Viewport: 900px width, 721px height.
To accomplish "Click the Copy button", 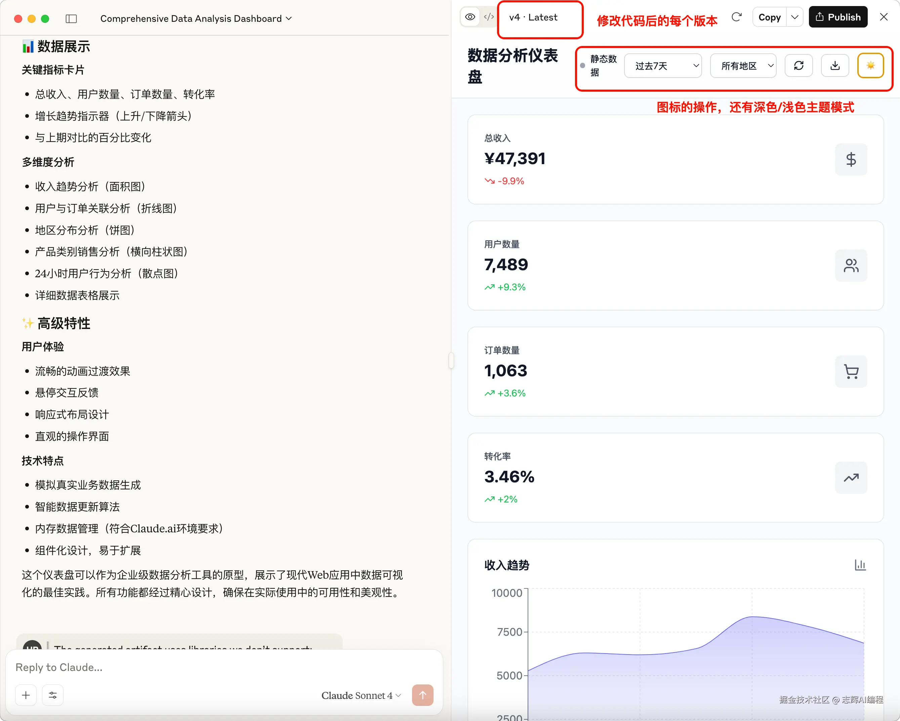I will coord(769,17).
